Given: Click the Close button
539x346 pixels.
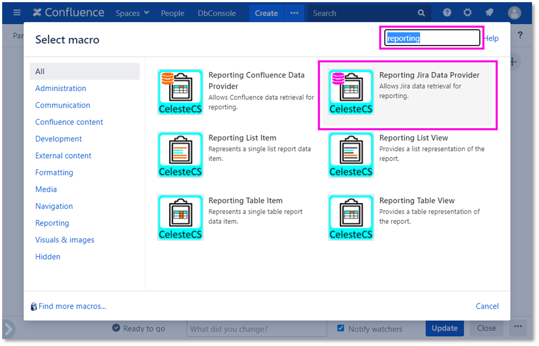Looking at the screenshot, I should [x=486, y=328].
